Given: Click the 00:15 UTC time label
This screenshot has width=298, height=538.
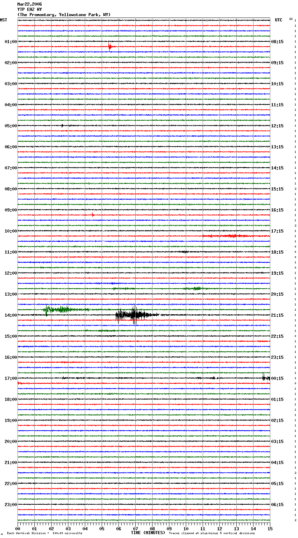Looking at the screenshot, I should pyautogui.click(x=277, y=378).
